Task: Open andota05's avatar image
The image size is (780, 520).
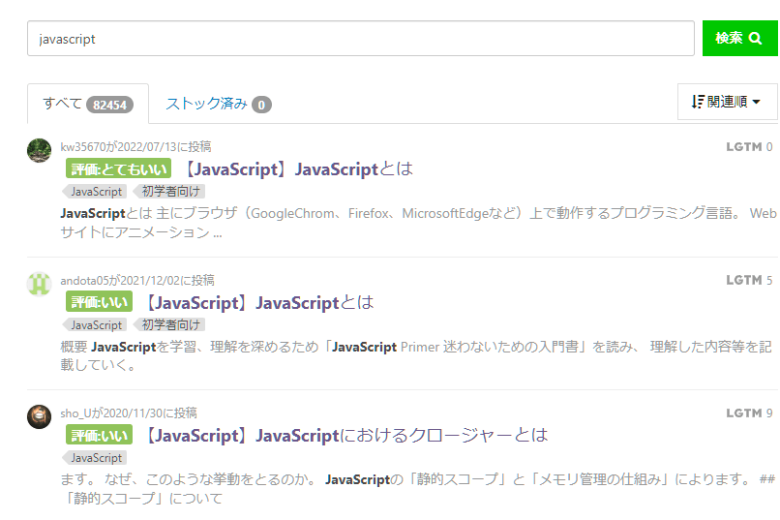Action: (x=40, y=284)
